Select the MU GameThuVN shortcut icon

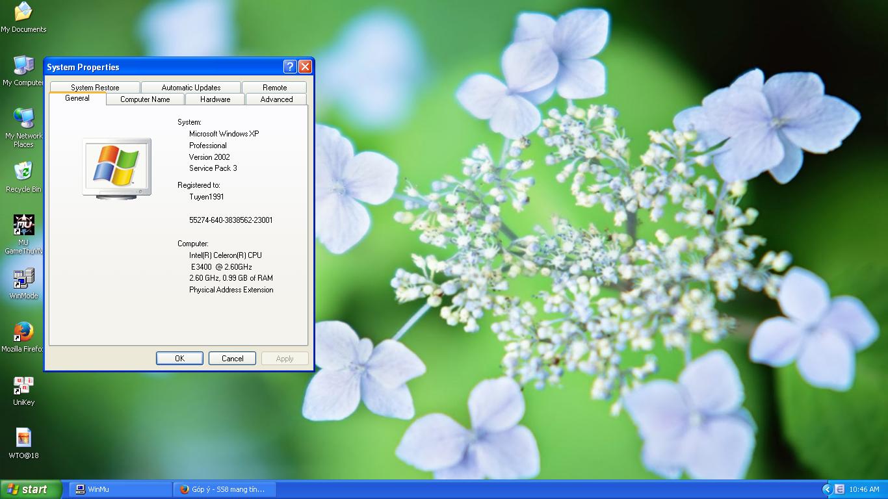[23, 235]
